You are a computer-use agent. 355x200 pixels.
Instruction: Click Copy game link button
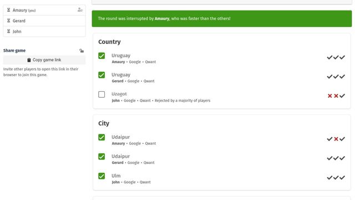[x=44, y=60]
